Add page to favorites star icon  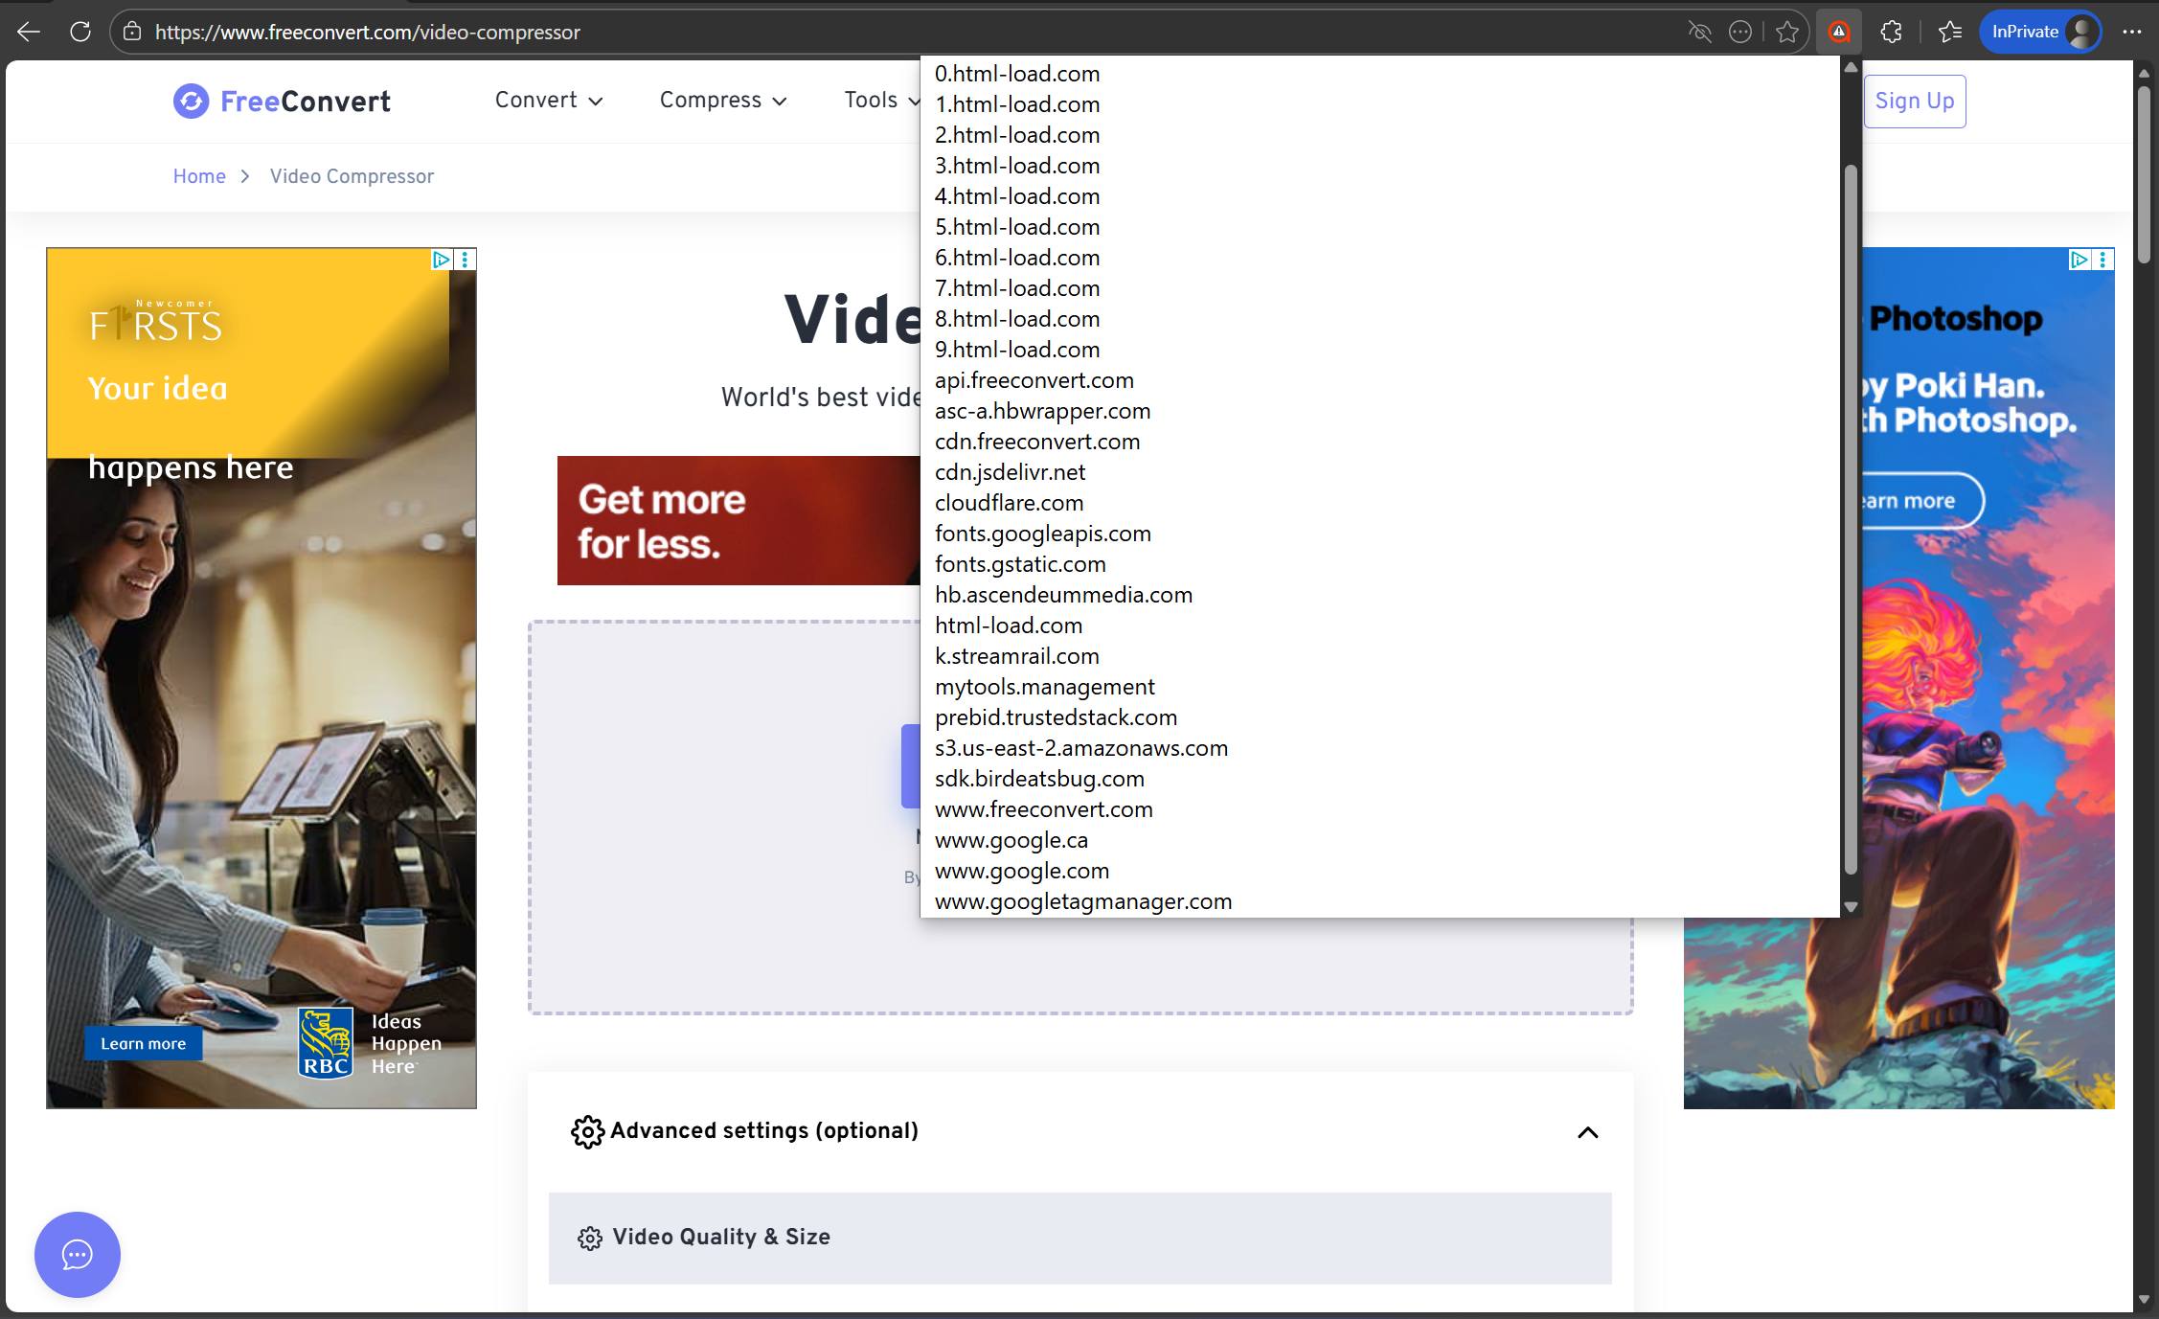coord(1786,32)
